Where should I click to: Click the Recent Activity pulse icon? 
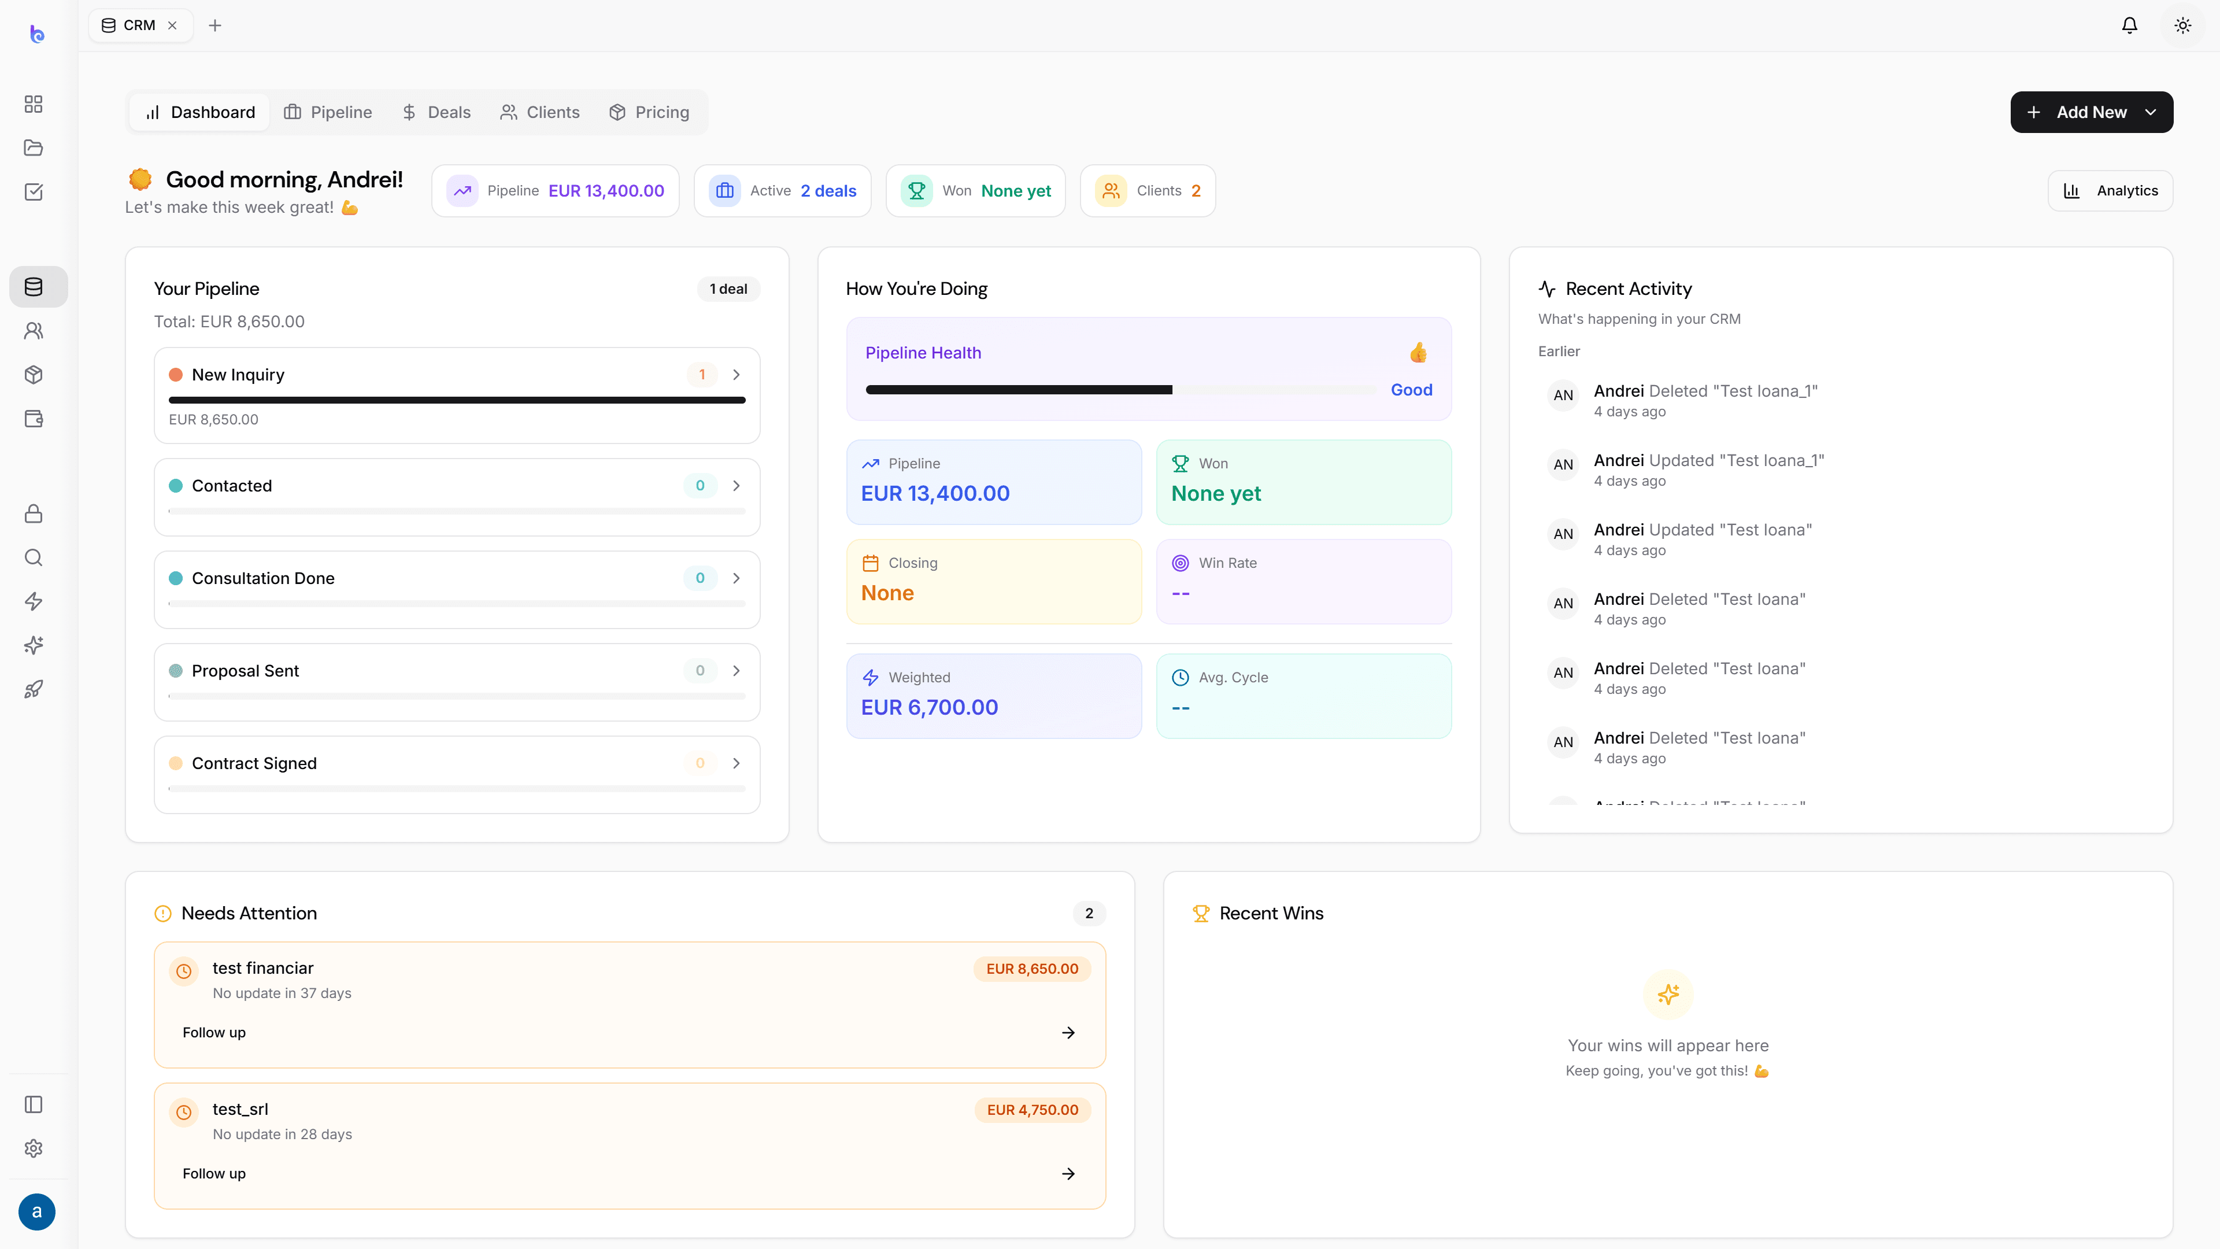tap(1547, 289)
